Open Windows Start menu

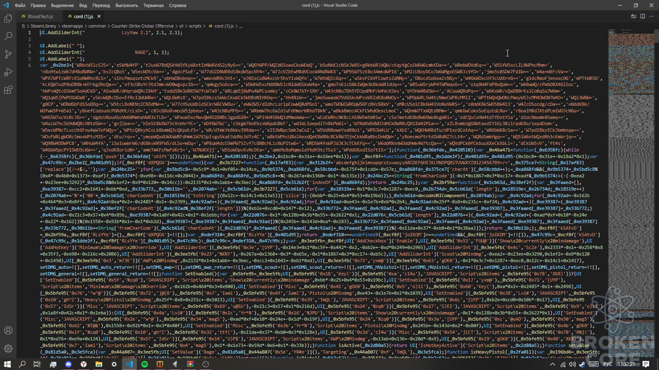point(7,364)
